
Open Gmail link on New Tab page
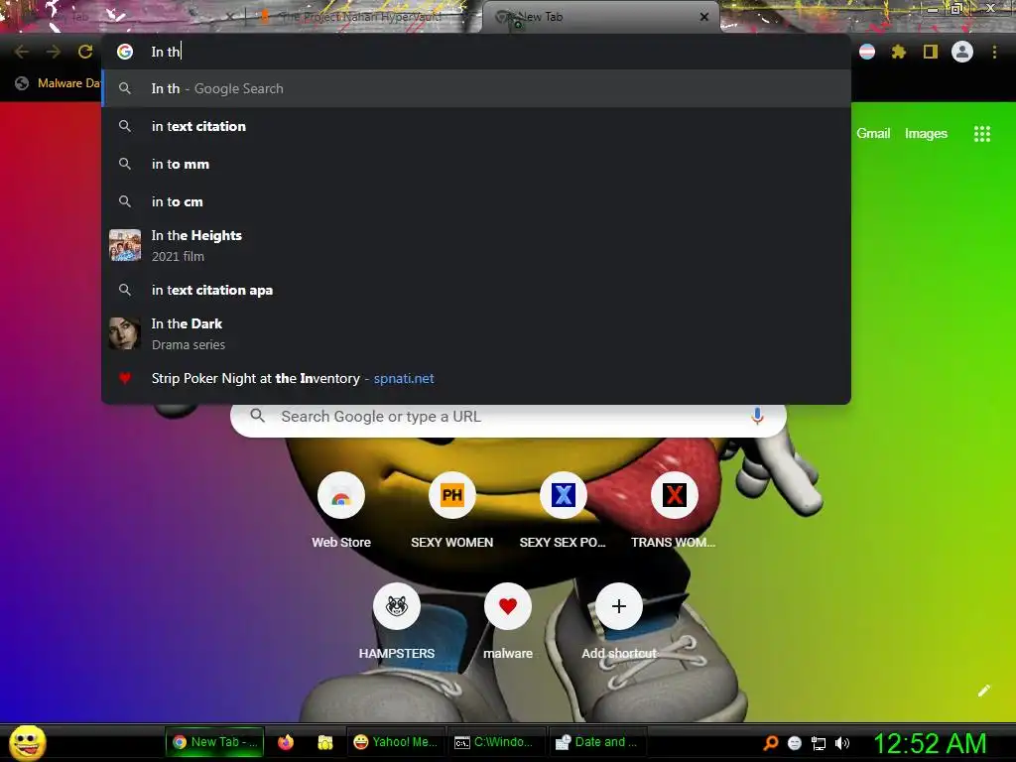pyautogui.click(x=873, y=134)
